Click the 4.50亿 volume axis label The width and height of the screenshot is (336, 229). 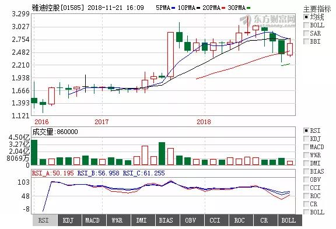pos(19,138)
